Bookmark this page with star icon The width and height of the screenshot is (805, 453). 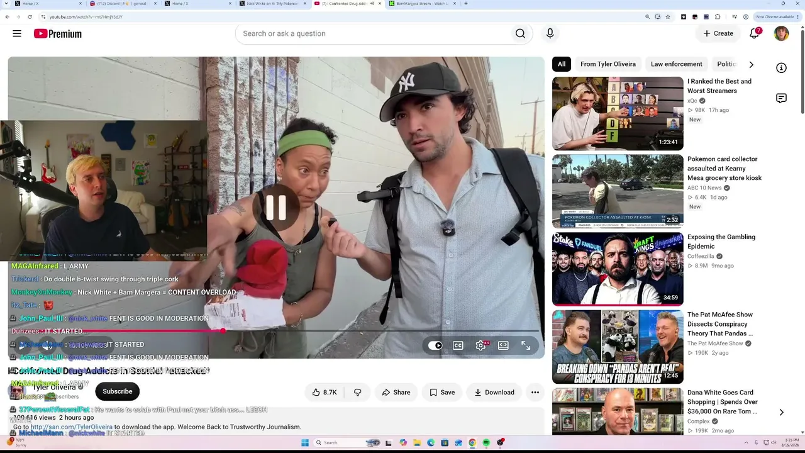tap(668, 17)
